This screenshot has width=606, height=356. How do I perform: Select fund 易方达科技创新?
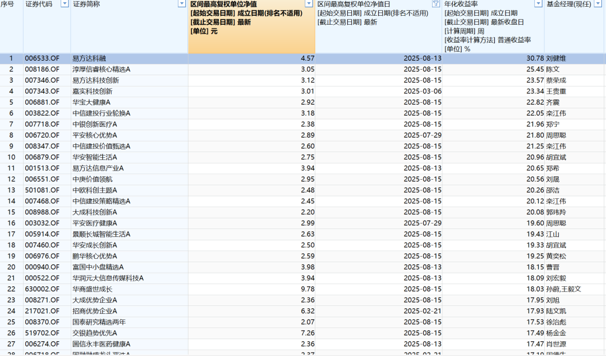pos(95,80)
